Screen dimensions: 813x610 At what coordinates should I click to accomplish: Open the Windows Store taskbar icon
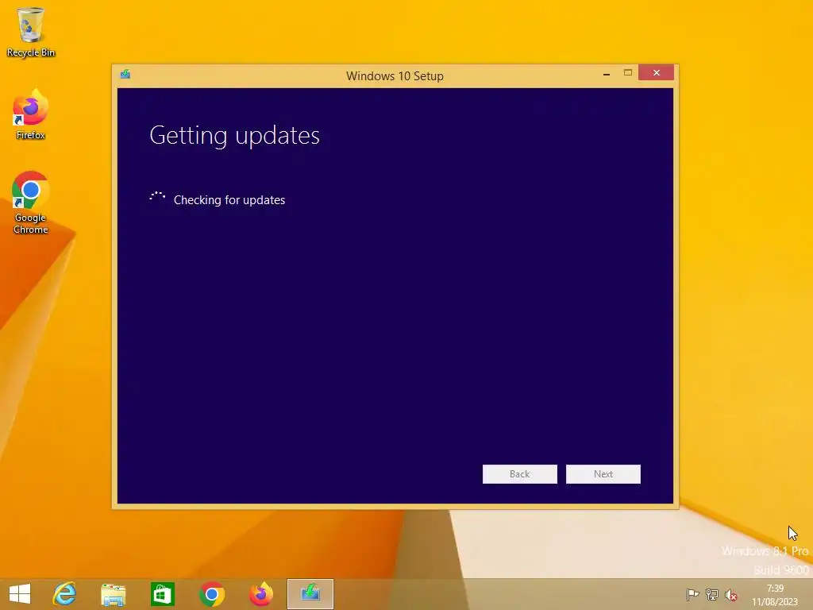[162, 594]
